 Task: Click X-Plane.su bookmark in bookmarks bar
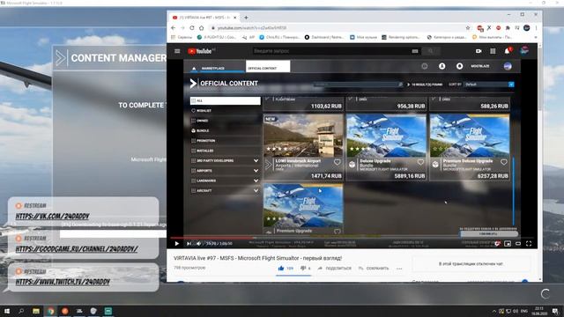[x=217, y=37]
